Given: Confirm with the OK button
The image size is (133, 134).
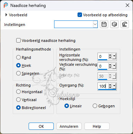Looking at the screenshot, I should click(x=41, y=126).
